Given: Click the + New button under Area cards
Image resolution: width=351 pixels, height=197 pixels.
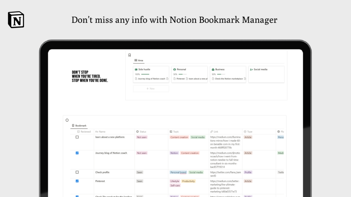Looking at the screenshot, I should coord(151,89).
